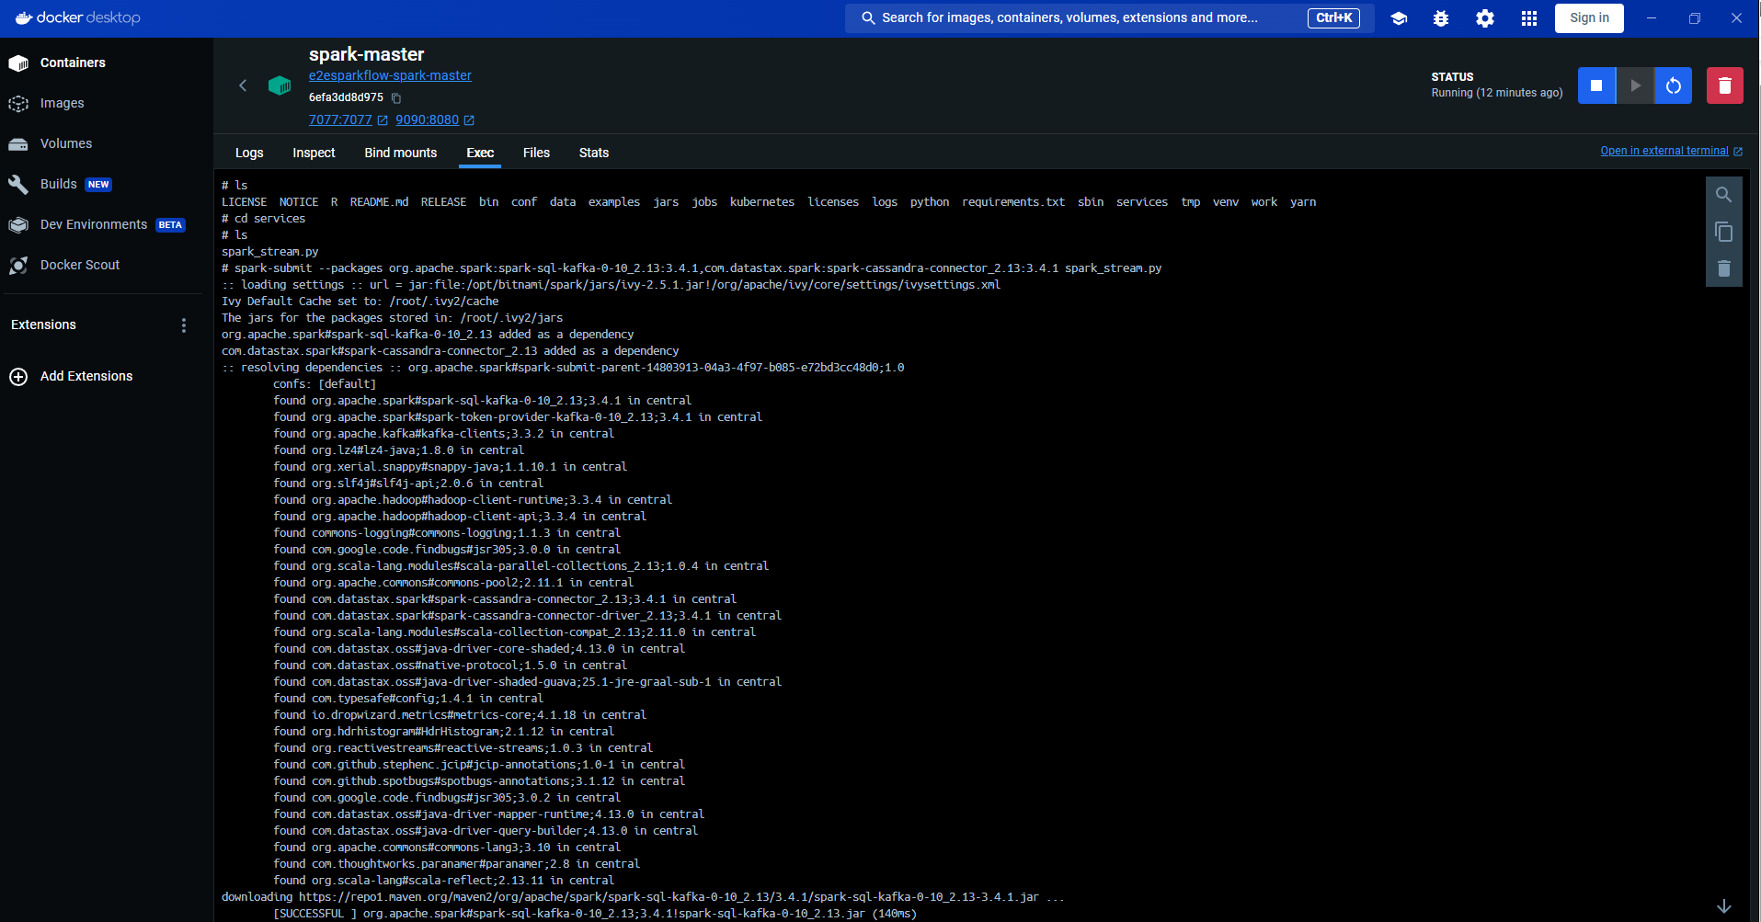Switch to the Inspect tab

pyautogui.click(x=314, y=153)
